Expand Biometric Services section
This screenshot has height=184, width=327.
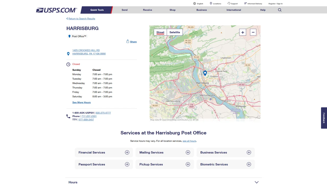coord(226,164)
